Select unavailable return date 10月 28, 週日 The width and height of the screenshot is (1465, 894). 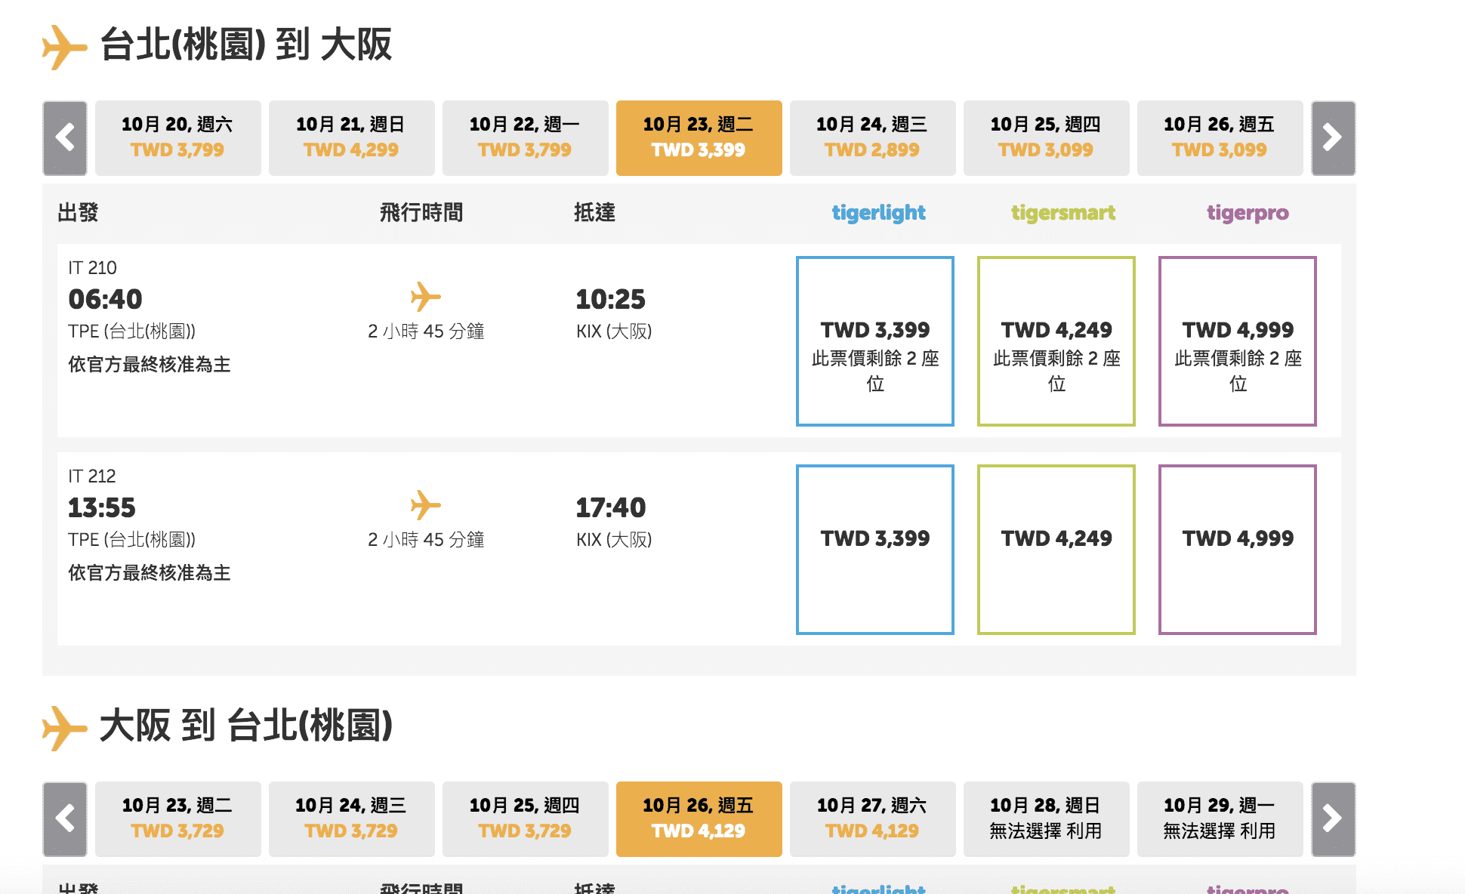pos(1047,819)
